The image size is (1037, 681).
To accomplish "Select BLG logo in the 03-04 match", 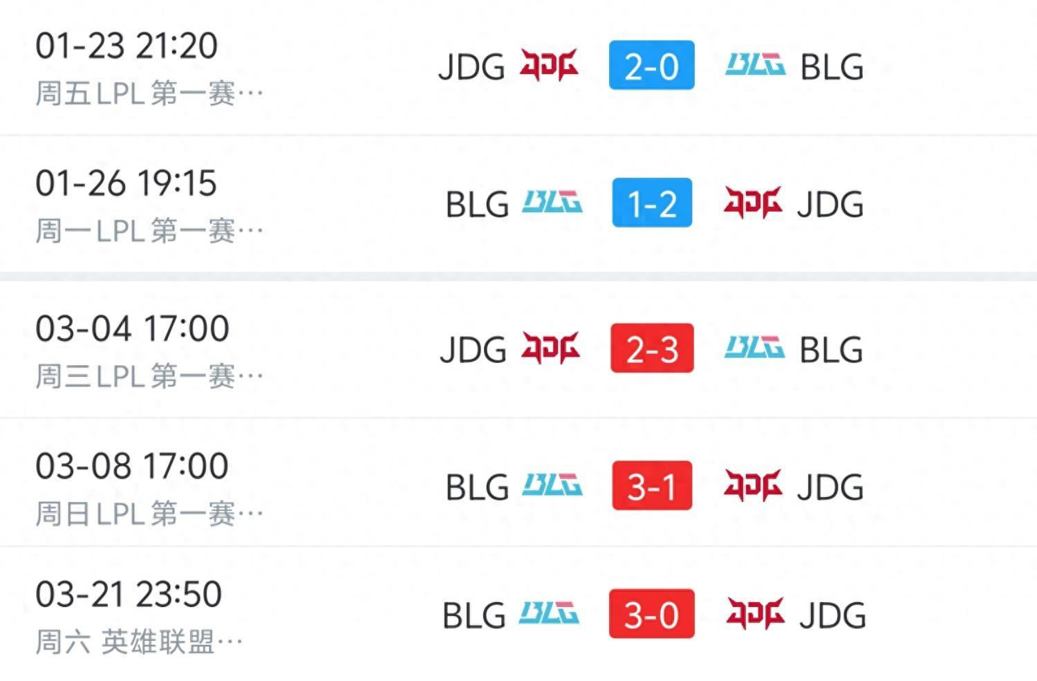I will point(754,347).
